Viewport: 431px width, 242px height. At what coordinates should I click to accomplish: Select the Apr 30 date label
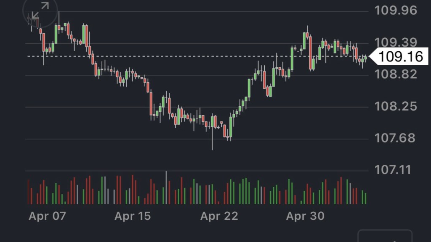[x=305, y=216]
